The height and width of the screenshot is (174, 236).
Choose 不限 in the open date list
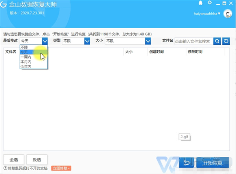[x=34, y=48]
